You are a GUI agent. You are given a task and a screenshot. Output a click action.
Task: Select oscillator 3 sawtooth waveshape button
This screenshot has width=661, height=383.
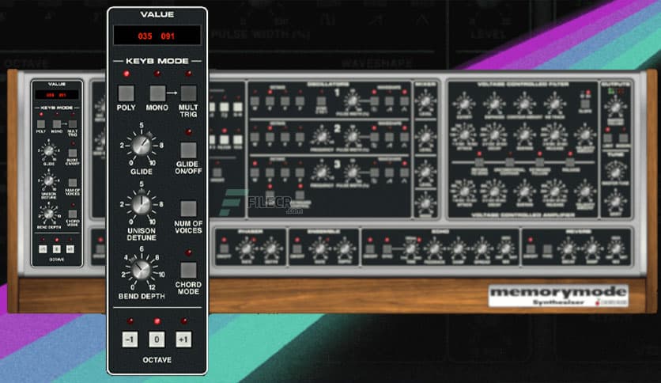point(389,173)
